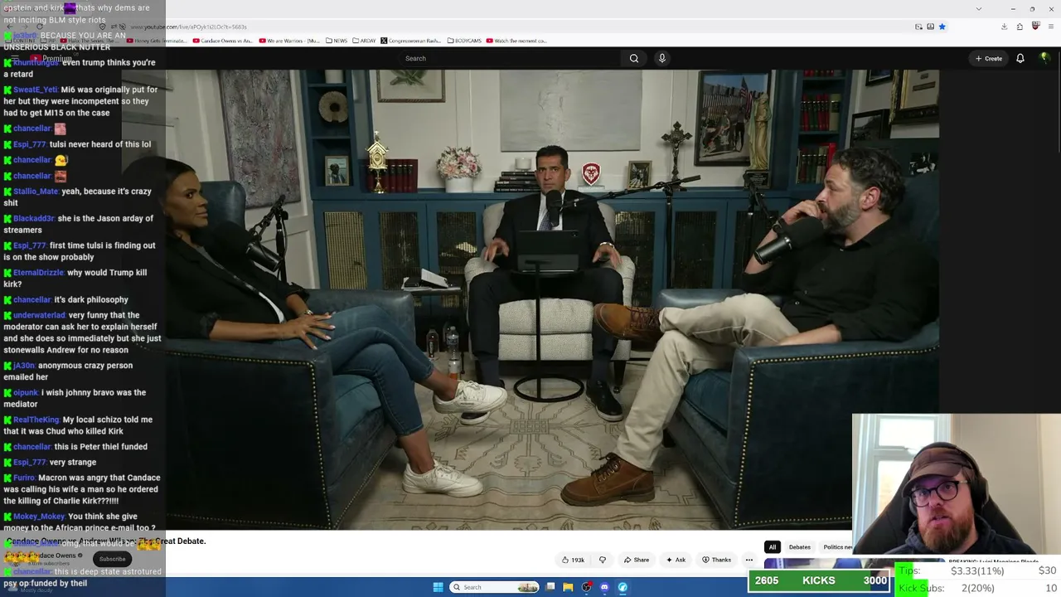Select the Politics news filter chip
Viewport: 1061px width, 597px height.
click(x=836, y=547)
